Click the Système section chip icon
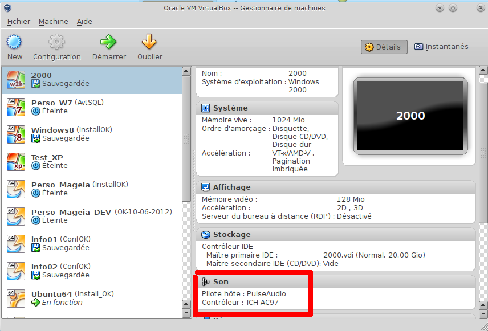The image size is (488, 331). coord(205,108)
